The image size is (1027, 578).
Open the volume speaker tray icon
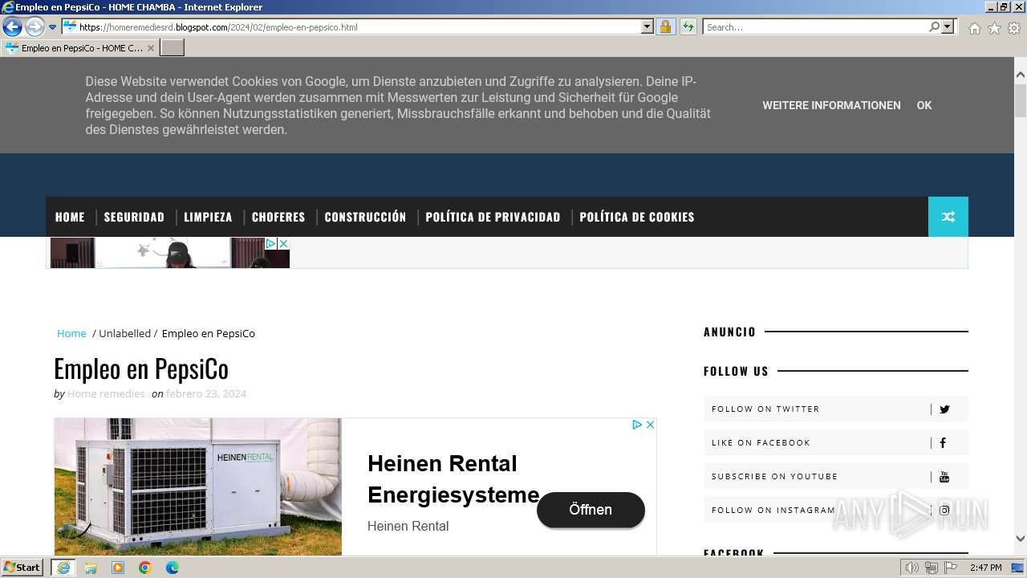coord(911,568)
